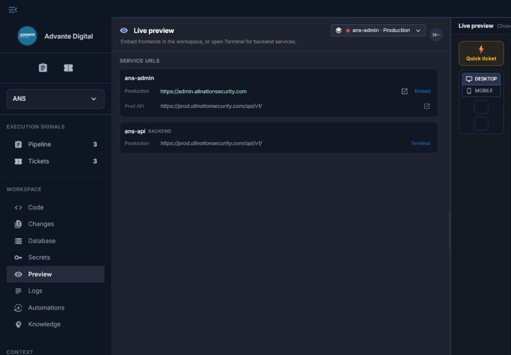Viewport: 511px width, 355px height.
Task: Open the Changes workspace item
Action: tap(55, 224)
